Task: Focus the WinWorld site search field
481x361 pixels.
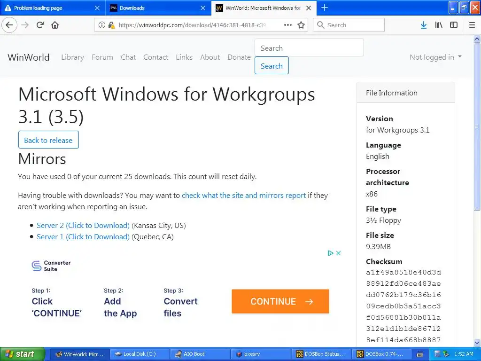Action: point(309,48)
